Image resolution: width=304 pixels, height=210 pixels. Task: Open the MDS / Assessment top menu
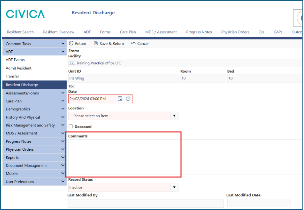pyautogui.click(x=161, y=32)
